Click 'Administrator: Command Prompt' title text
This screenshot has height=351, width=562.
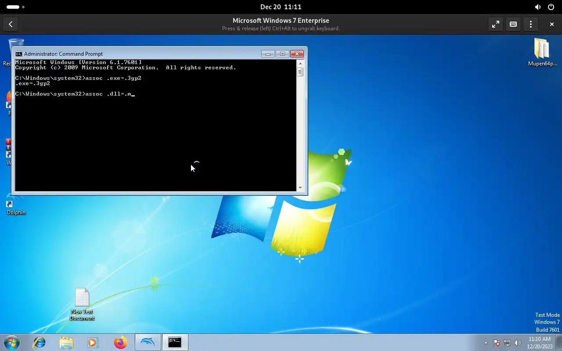click(x=63, y=54)
